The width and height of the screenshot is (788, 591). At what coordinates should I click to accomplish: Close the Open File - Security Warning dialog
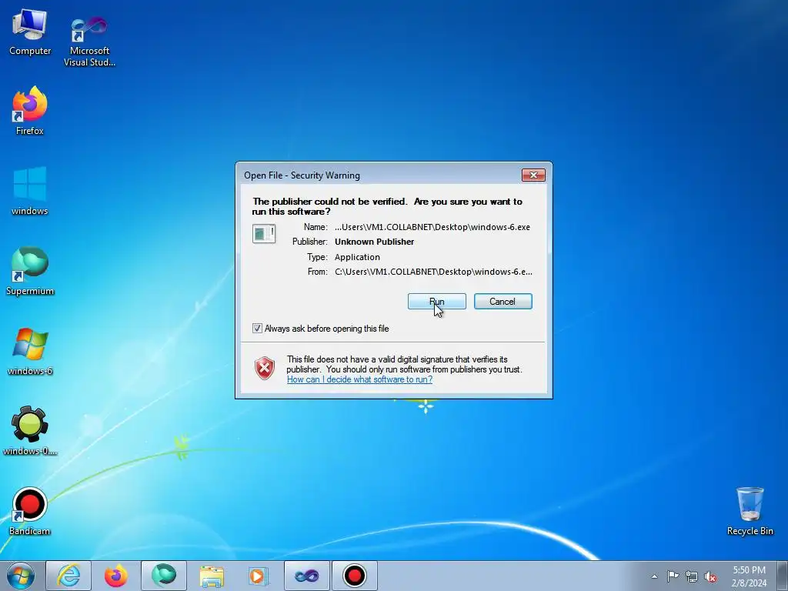click(x=533, y=175)
